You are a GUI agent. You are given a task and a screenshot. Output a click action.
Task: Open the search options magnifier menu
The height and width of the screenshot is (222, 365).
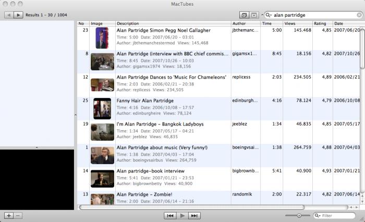268,15
